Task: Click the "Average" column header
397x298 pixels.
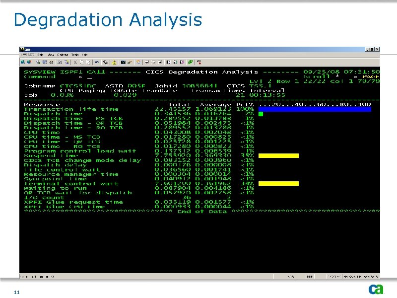Action: (x=215, y=105)
